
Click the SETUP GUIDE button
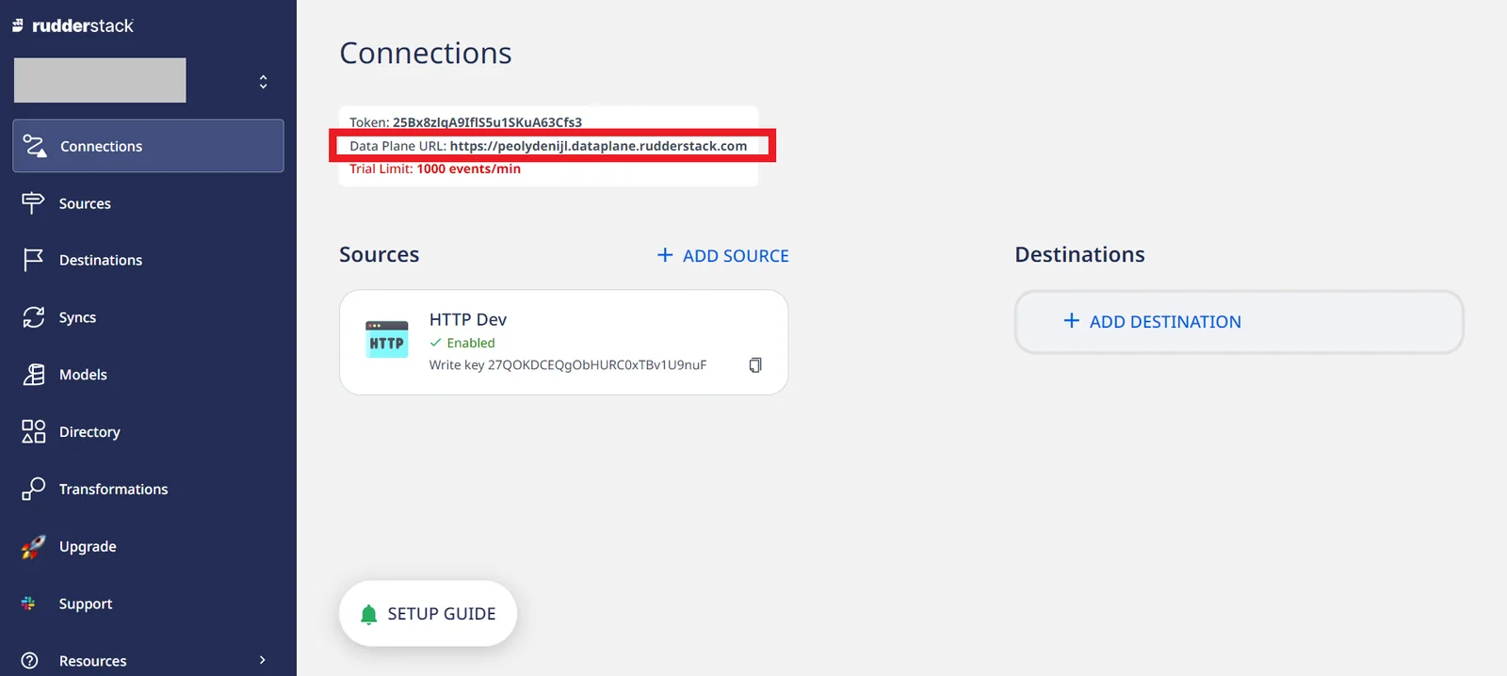tap(429, 614)
